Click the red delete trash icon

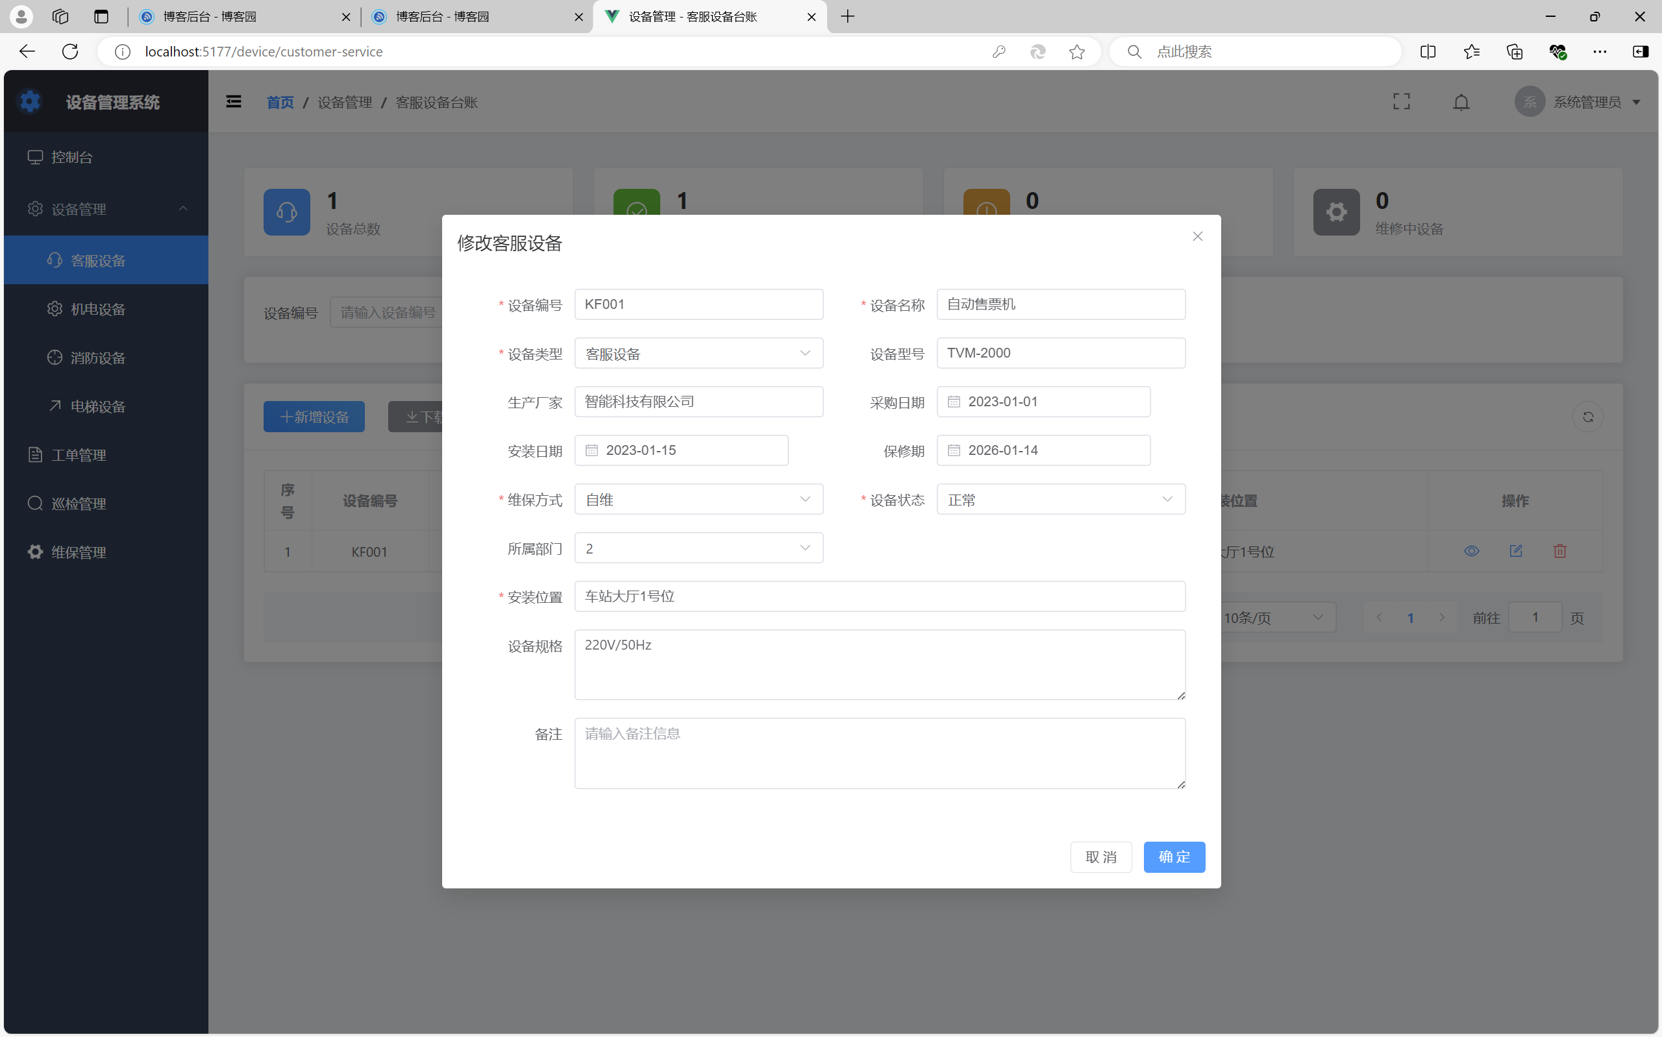point(1559,551)
